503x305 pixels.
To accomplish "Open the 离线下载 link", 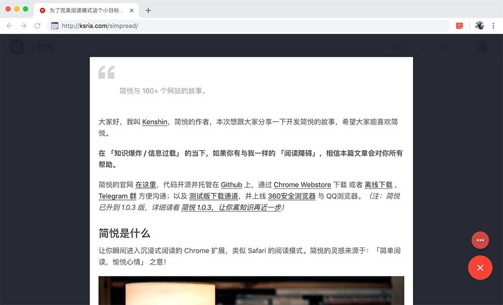I will click(379, 185).
